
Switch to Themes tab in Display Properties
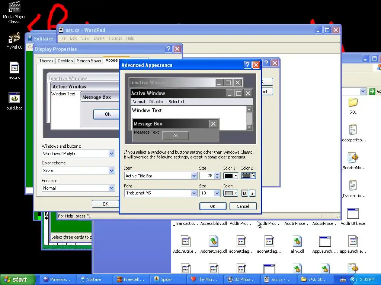(46, 61)
